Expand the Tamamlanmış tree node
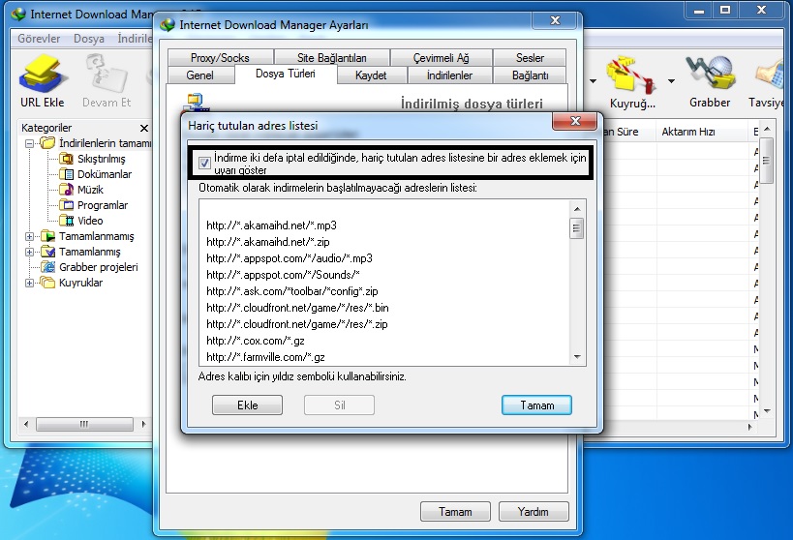 point(30,252)
